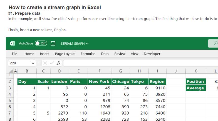Viewport: 218px width, 121px height.
Task: Toggle the AutoSave switch
Action: [x=41, y=43]
